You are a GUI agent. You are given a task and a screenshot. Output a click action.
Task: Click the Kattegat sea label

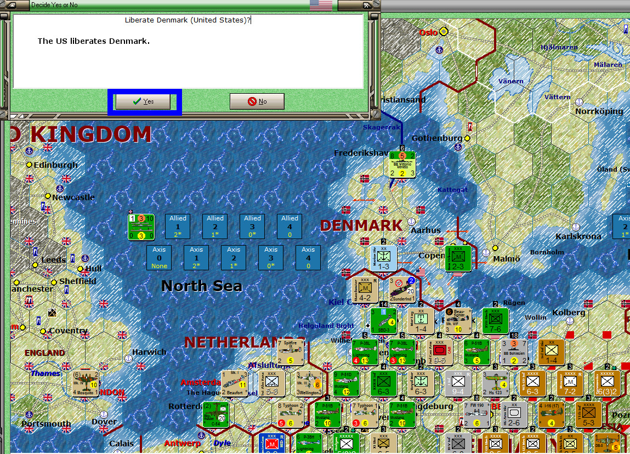pos(452,190)
